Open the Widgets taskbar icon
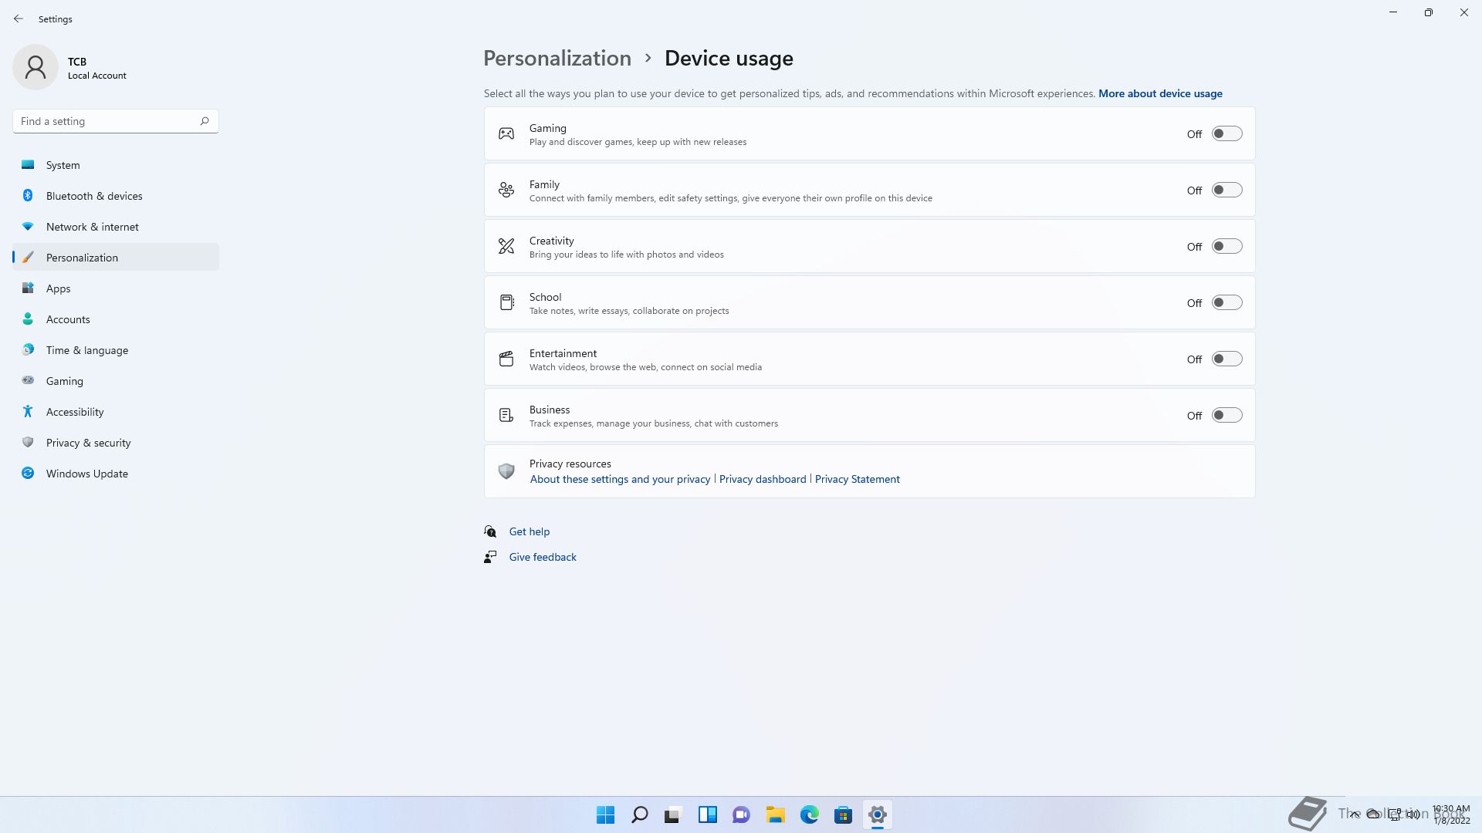The width and height of the screenshot is (1482, 833). tap(707, 814)
